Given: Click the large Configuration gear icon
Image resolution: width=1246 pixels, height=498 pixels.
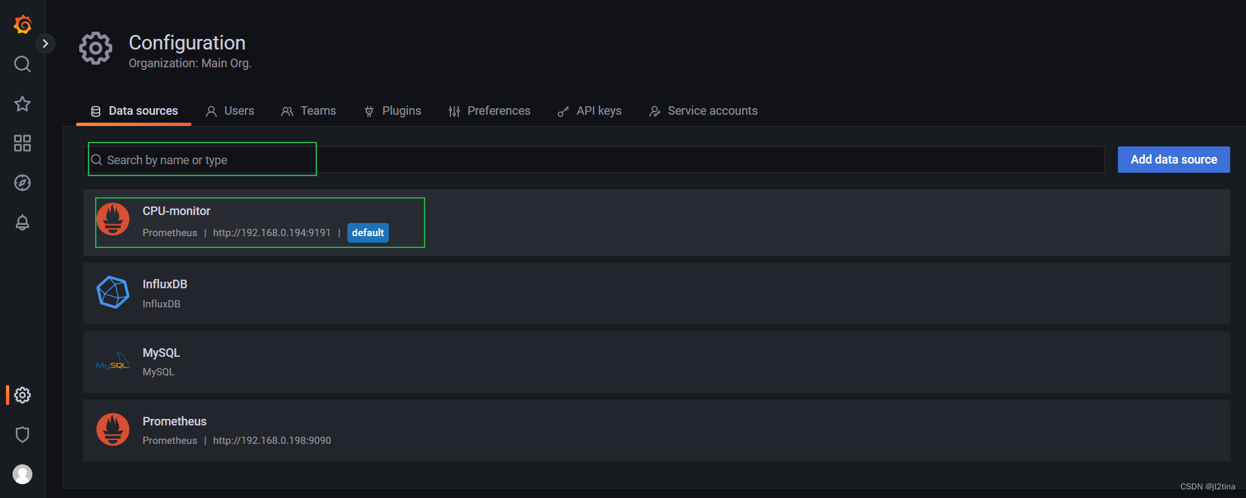Looking at the screenshot, I should [96, 48].
